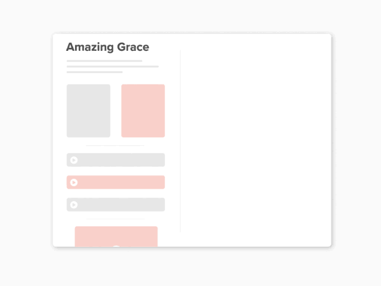Click inside the empty right-hand panel

(255, 141)
